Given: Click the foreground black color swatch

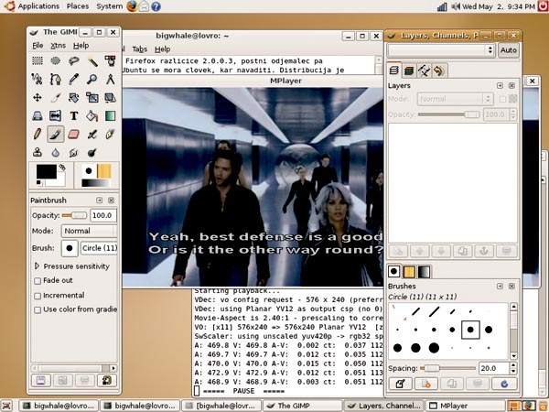Looking at the screenshot, I should tap(47, 172).
